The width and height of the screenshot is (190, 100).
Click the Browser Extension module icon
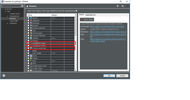click(31, 28)
